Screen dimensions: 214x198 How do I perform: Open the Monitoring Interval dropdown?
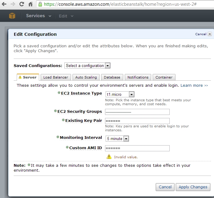[x=117, y=139]
